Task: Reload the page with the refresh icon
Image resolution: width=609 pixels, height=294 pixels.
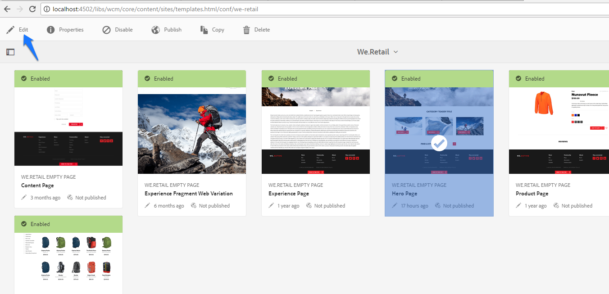Action: pos(32,9)
